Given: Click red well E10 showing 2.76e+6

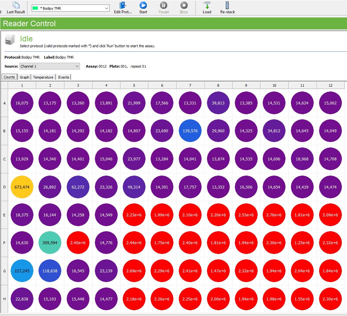Looking at the screenshot, I should tap(274, 215).
